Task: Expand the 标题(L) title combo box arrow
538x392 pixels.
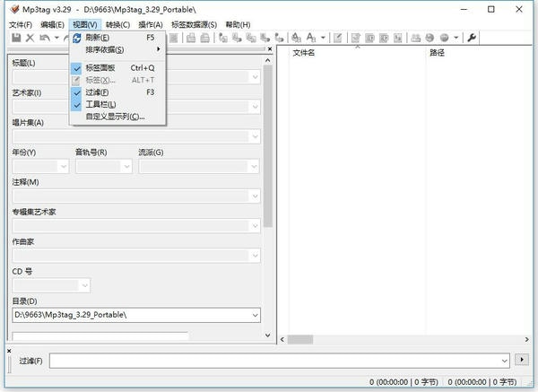Action: tap(255, 77)
